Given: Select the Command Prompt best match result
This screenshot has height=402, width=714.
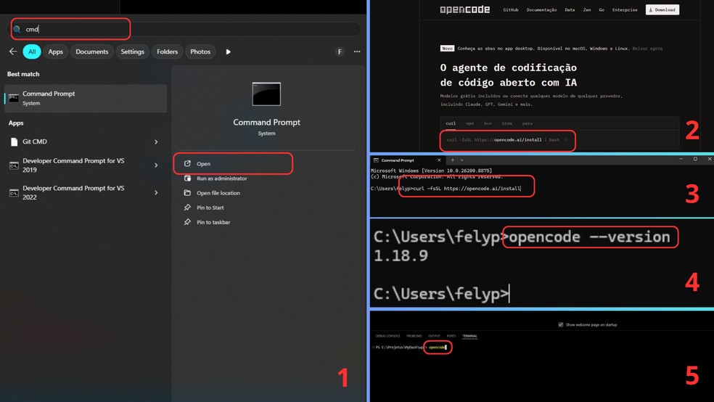Looking at the screenshot, I should (x=86, y=98).
